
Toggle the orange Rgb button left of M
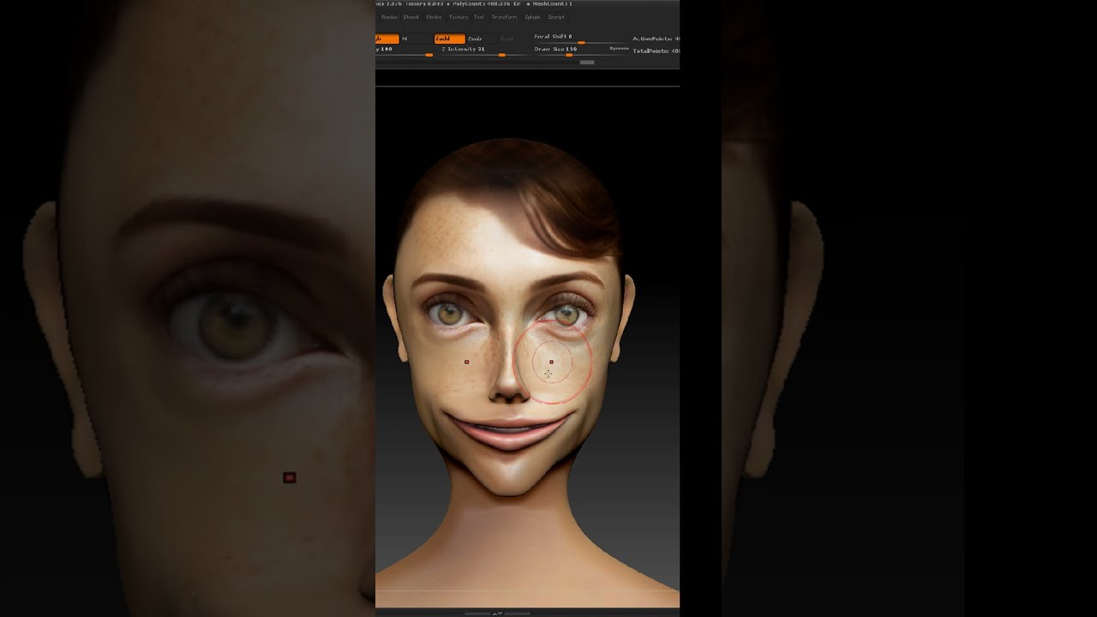pos(387,39)
